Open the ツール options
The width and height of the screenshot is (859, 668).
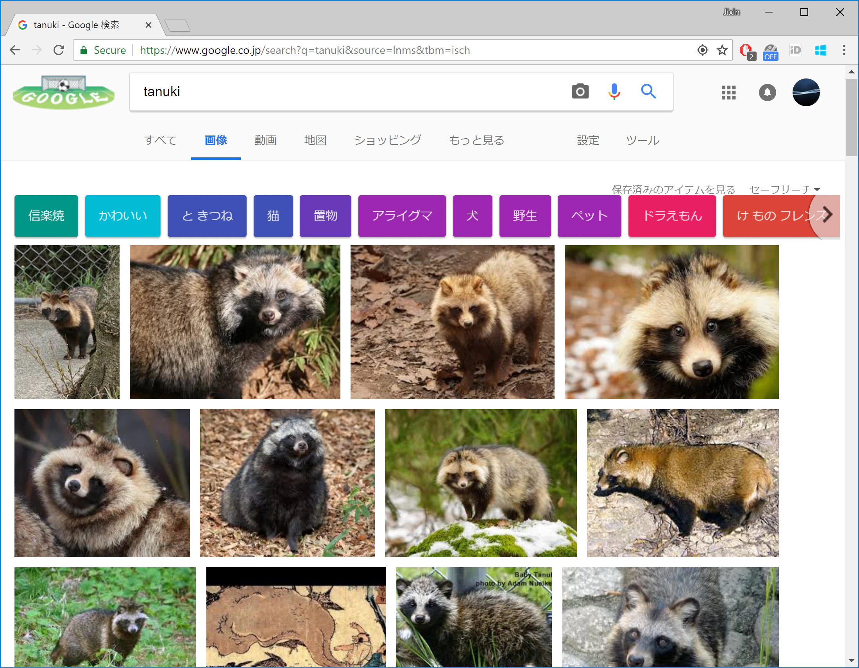coord(642,140)
